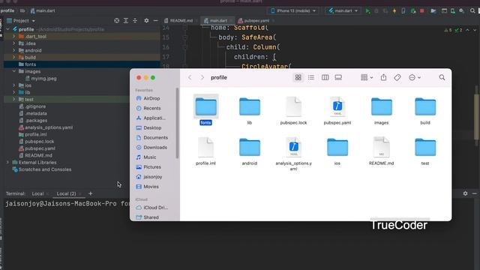The image size is (480, 270).
Task: Hide the terminal panel with minus icon
Action: pos(474,193)
